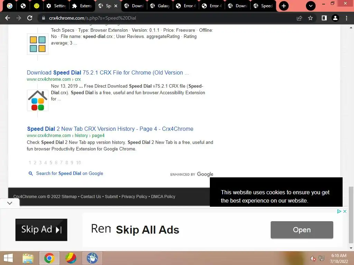Switch to the Extensions tab
Screen dimensions: 354x265
pyautogui.click(x=82, y=6)
